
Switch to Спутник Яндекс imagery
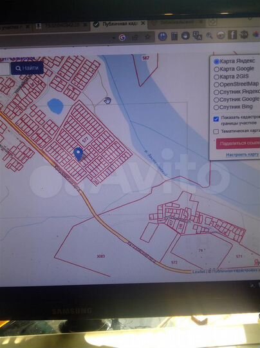click(x=216, y=92)
